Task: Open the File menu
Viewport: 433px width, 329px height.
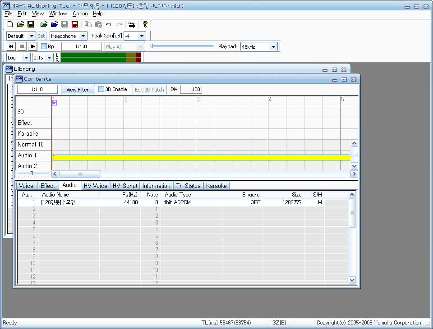Action: (x=8, y=14)
